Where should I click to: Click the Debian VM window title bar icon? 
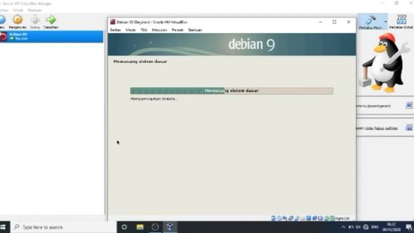113,22
